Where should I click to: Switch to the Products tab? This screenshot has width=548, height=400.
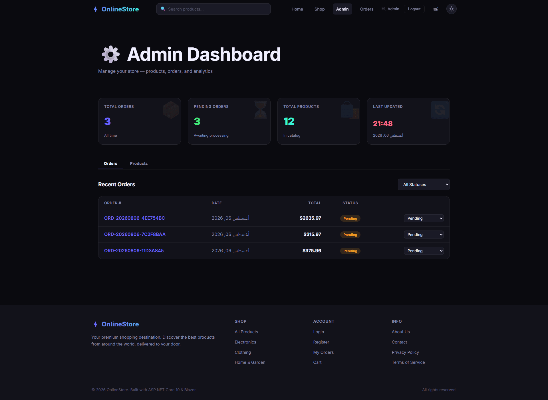(139, 163)
